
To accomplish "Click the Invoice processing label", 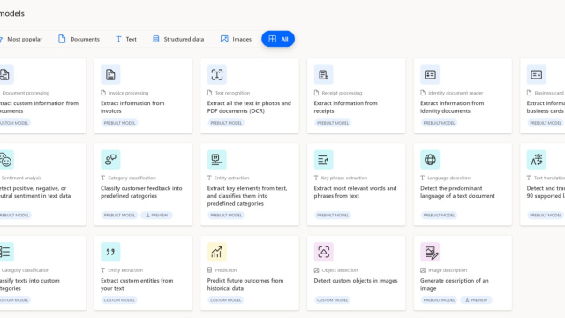I will pyautogui.click(x=128, y=93).
